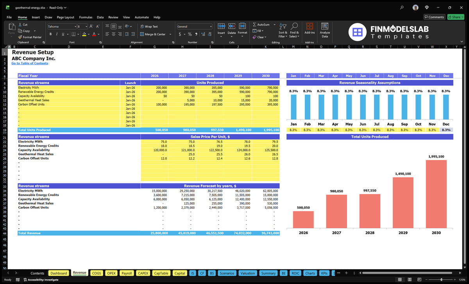Open the Page Layout ribbon tab

pos(65,17)
